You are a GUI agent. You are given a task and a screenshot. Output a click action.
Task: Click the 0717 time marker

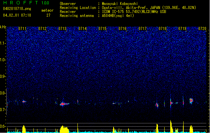pyautogui.click(x=143, y=29)
